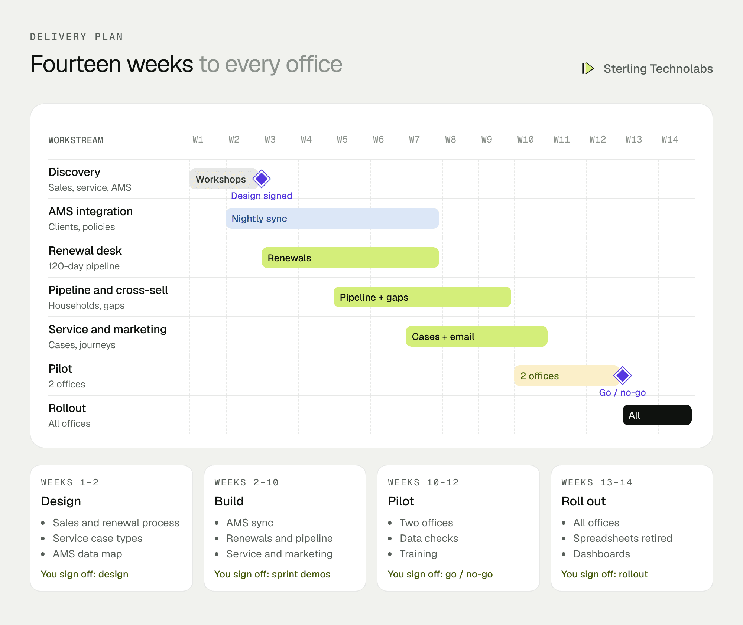Click the W13 week column header

(x=633, y=140)
